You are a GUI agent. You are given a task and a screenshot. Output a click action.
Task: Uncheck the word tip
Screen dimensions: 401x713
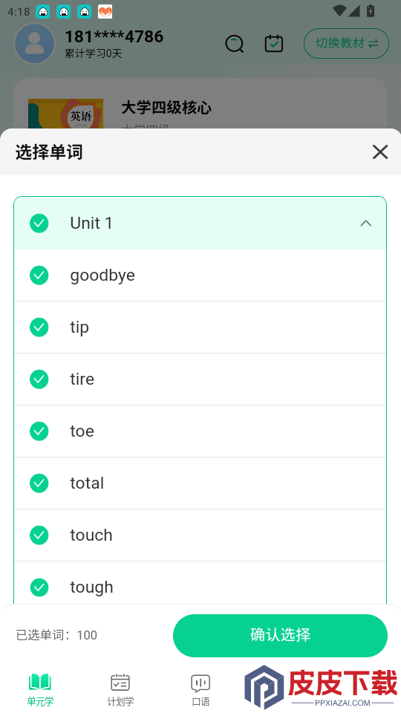39,327
